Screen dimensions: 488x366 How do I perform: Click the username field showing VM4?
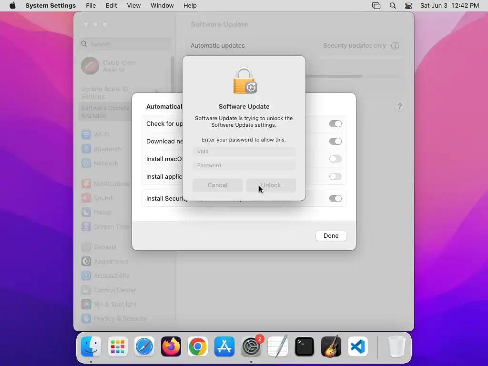coord(244,152)
